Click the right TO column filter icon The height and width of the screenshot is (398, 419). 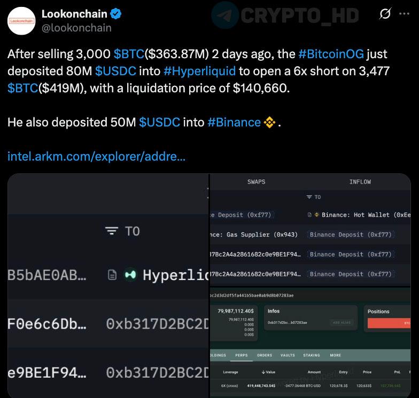coord(309,197)
